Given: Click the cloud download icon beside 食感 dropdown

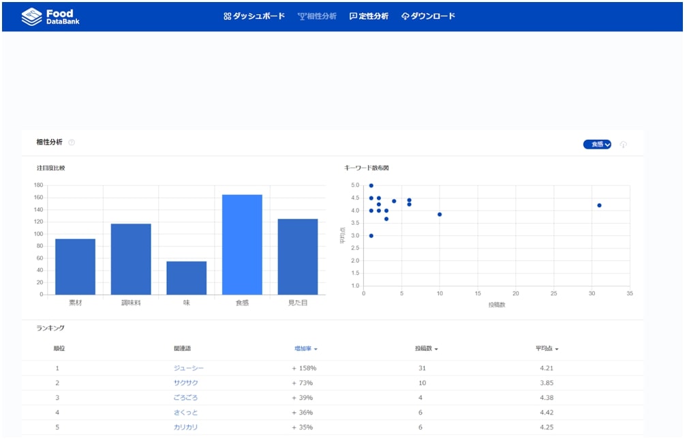Looking at the screenshot, I should pyautogui.click(x=623, y=145).
